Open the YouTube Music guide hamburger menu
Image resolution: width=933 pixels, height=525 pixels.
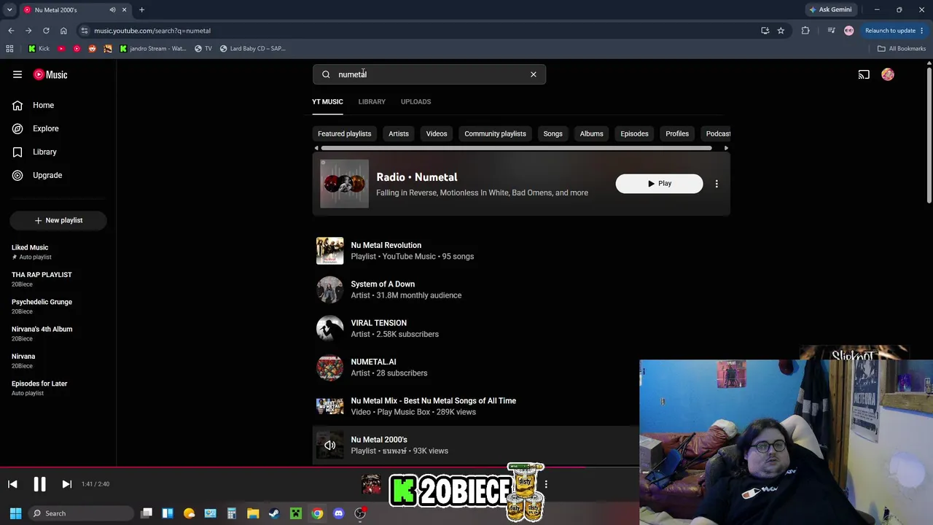click(x=17, y=74)
